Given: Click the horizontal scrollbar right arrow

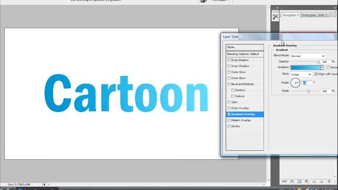Looking at the screenshot, I should pyautogui.click(x=264, y=184).
